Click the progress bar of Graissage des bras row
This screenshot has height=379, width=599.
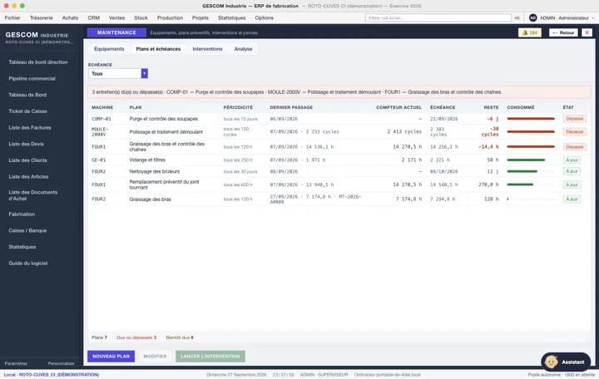[x=531, y=199]
